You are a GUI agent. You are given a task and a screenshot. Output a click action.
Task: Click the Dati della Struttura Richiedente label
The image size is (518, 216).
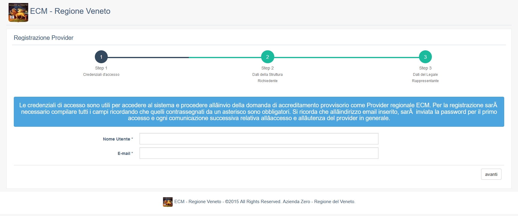coord(267,78)
